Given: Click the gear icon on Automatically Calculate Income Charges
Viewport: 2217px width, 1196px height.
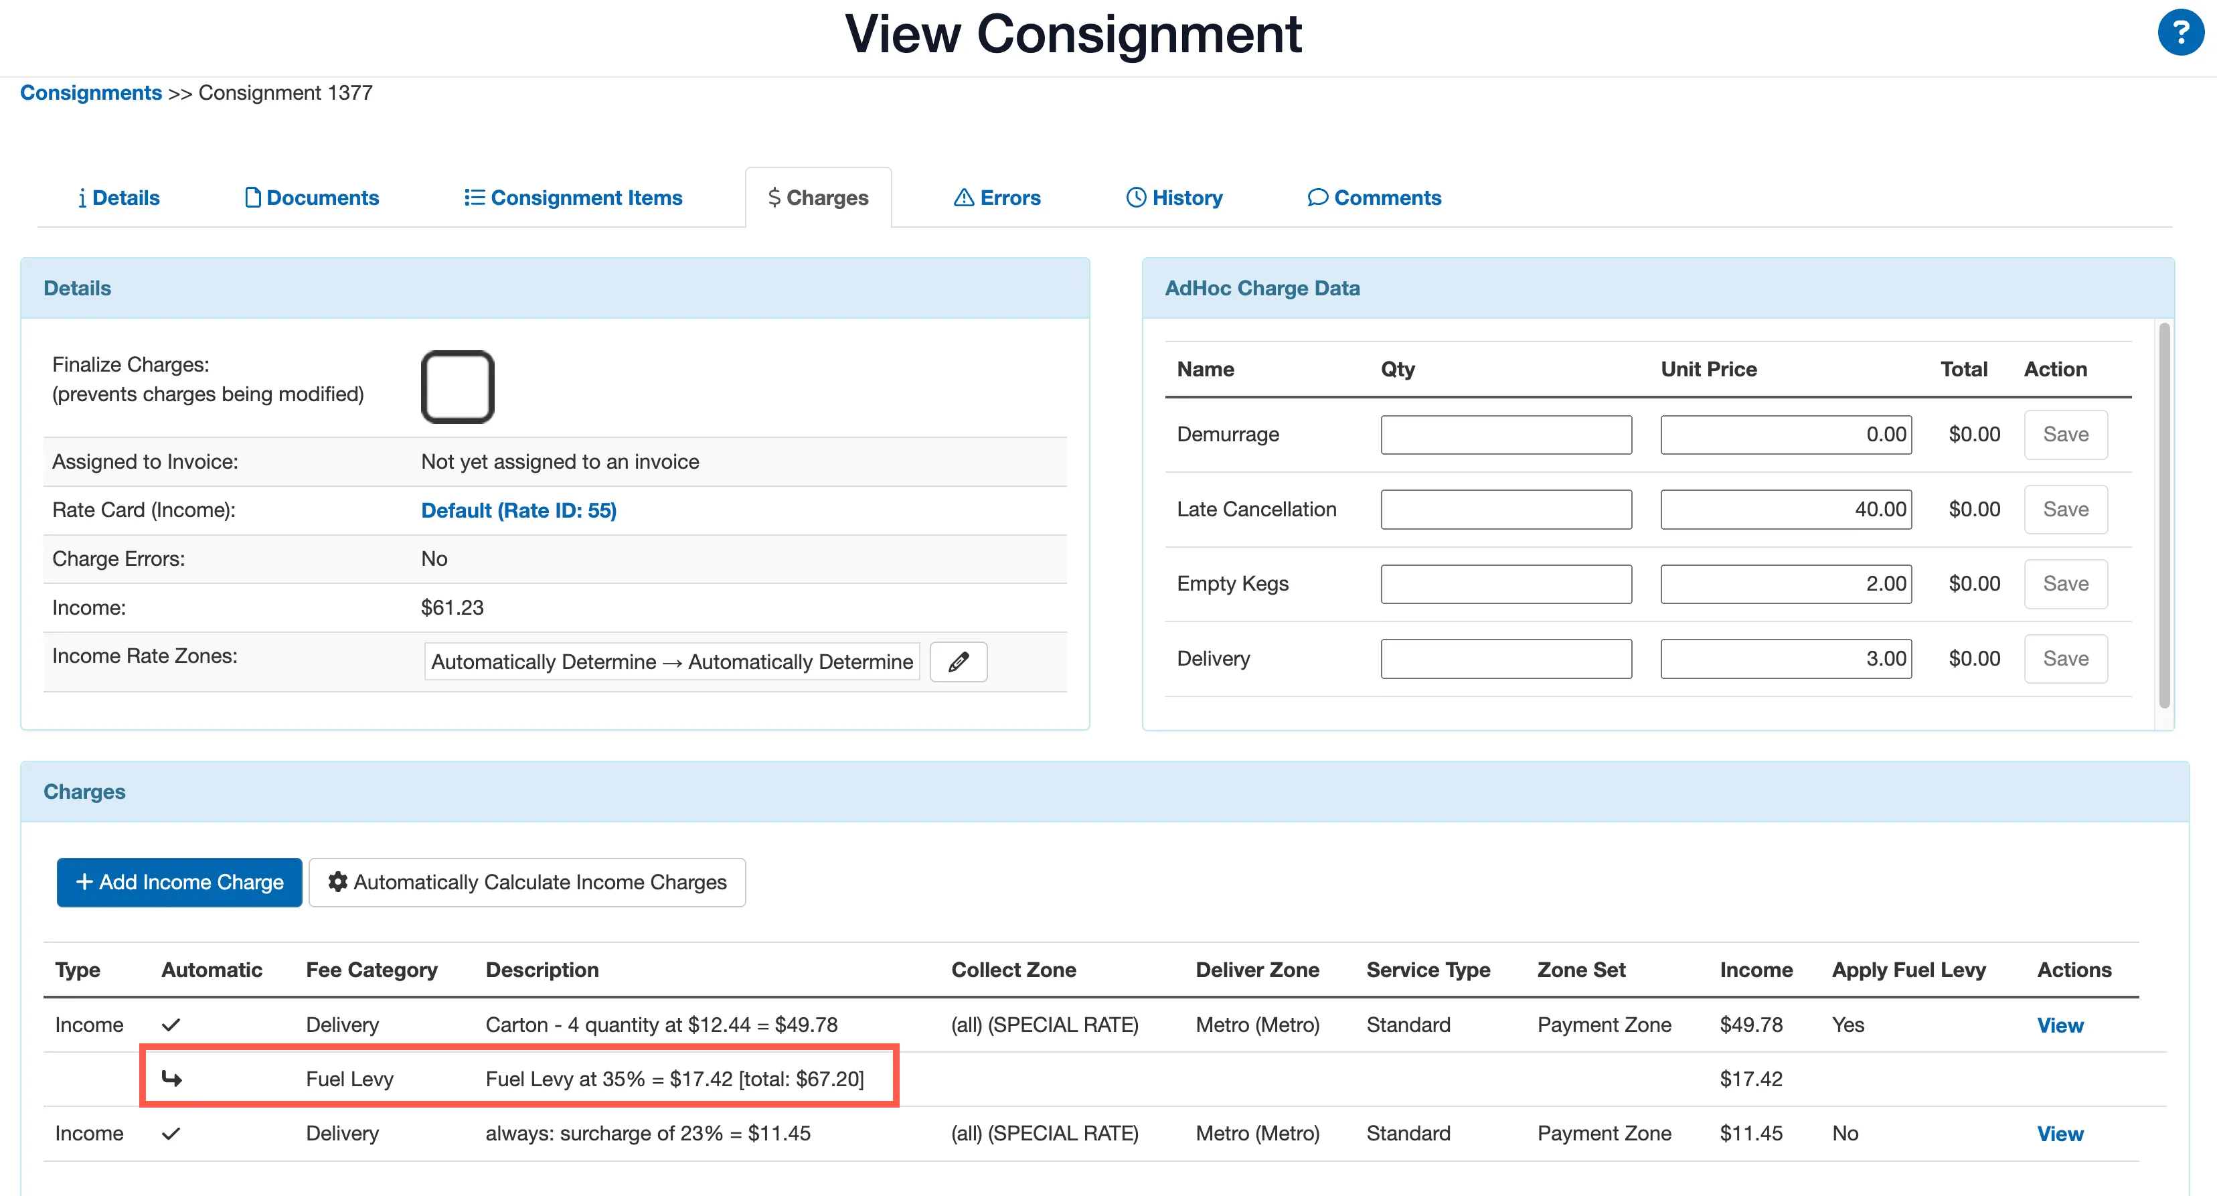Looking at the screenshot, I should pos(338,882).
